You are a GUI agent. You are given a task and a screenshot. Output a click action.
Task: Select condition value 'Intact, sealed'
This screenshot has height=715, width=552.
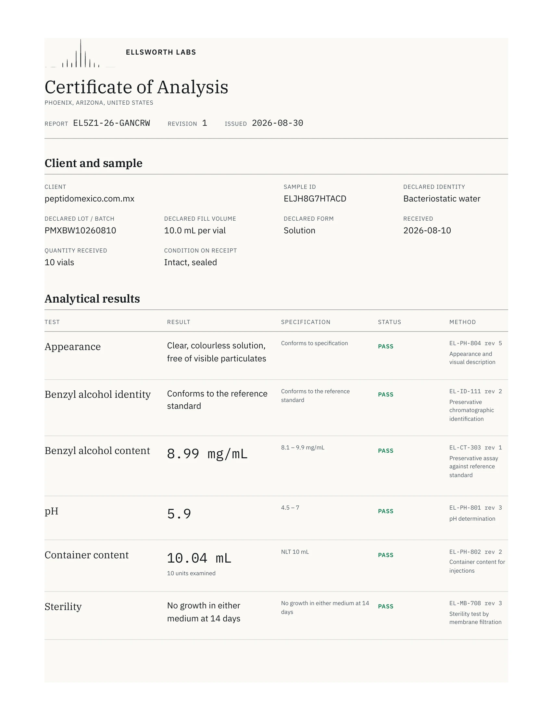pos(191,262)
